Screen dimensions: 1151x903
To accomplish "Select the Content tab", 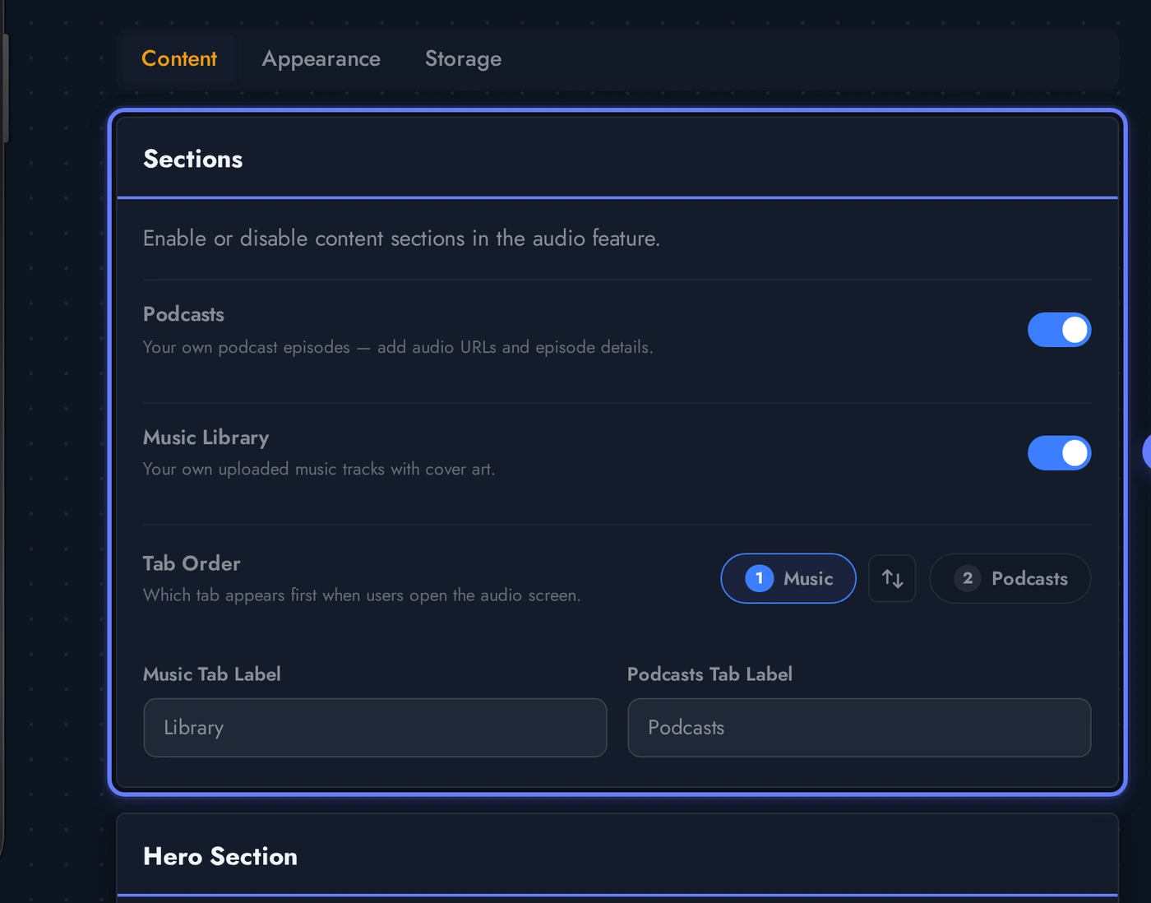I will (x=179, y=58).
